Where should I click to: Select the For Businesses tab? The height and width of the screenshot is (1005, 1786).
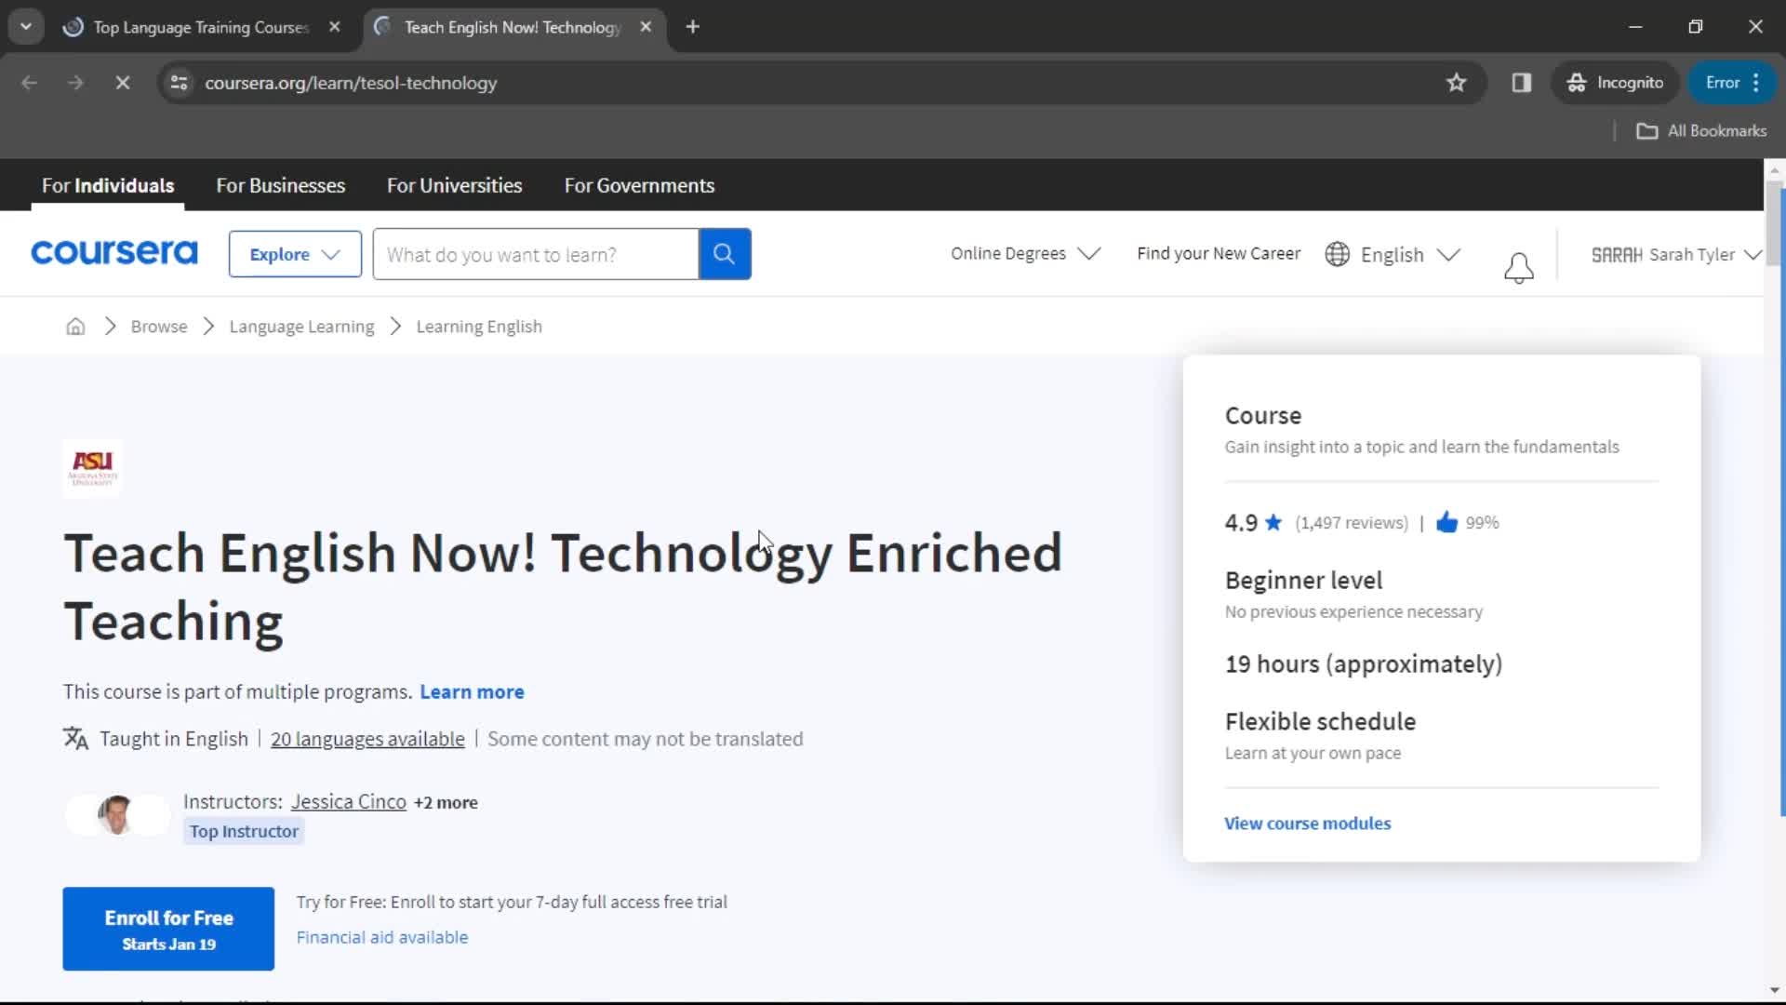280,185
